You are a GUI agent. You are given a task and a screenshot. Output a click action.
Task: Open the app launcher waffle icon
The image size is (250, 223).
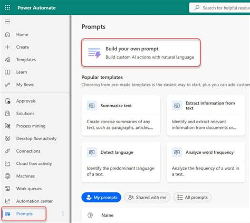tap(7, 7)
